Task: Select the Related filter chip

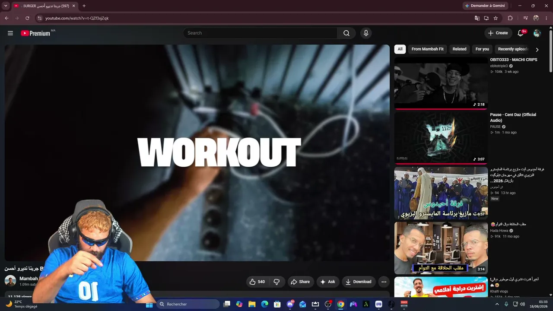Action: coord(459,49)
